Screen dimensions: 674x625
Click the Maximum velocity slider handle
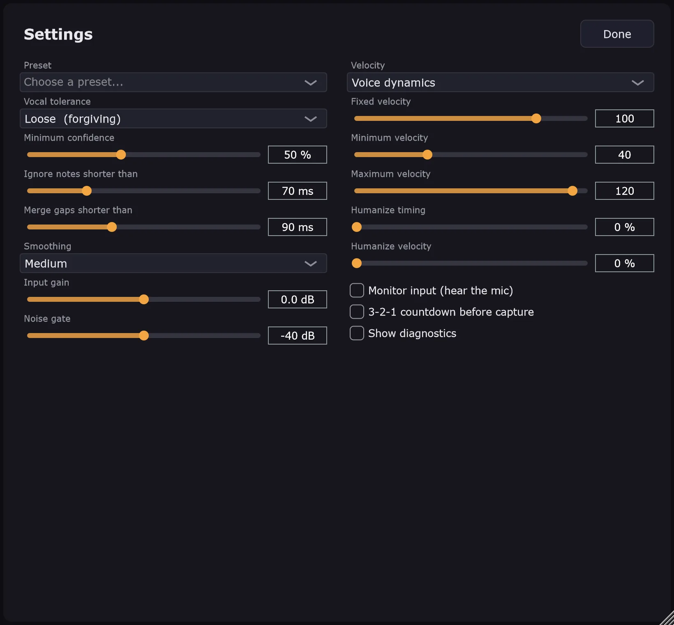click(x=572, y=191)
